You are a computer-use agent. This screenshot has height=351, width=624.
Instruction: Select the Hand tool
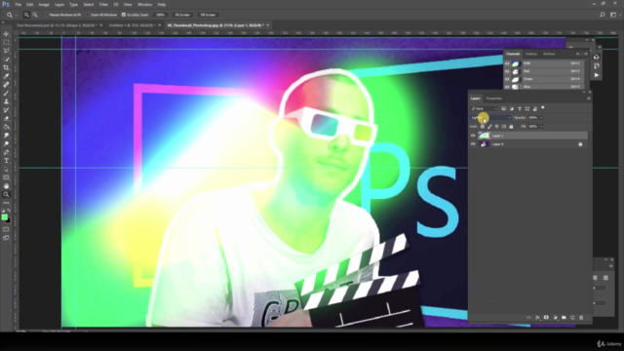tap(6, 186)
